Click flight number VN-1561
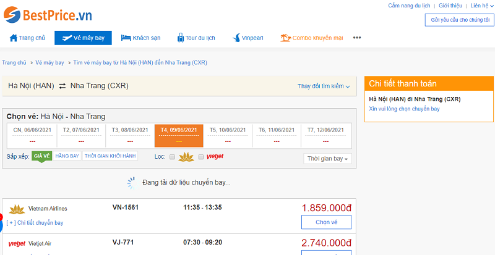Screen dimensions: 495x255 pos(126,207)
